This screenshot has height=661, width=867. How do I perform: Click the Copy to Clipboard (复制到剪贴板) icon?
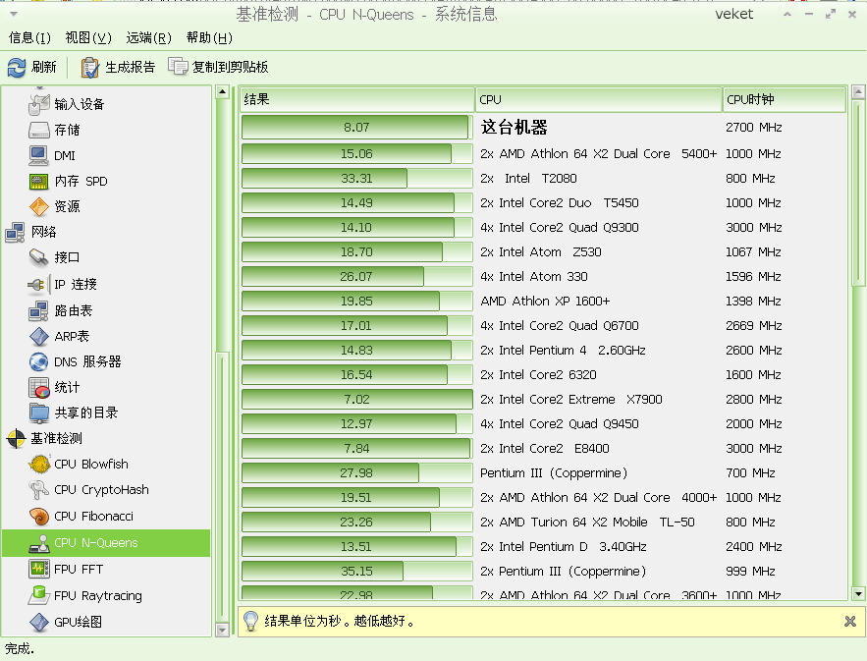pos(178,67)
